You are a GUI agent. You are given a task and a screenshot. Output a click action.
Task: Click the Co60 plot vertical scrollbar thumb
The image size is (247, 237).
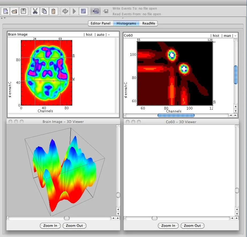pos(236,75)
